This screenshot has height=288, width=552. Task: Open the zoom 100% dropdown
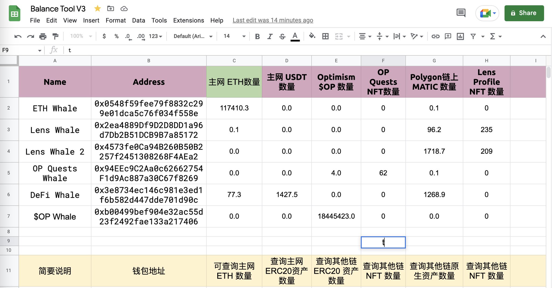pos(81,36)
